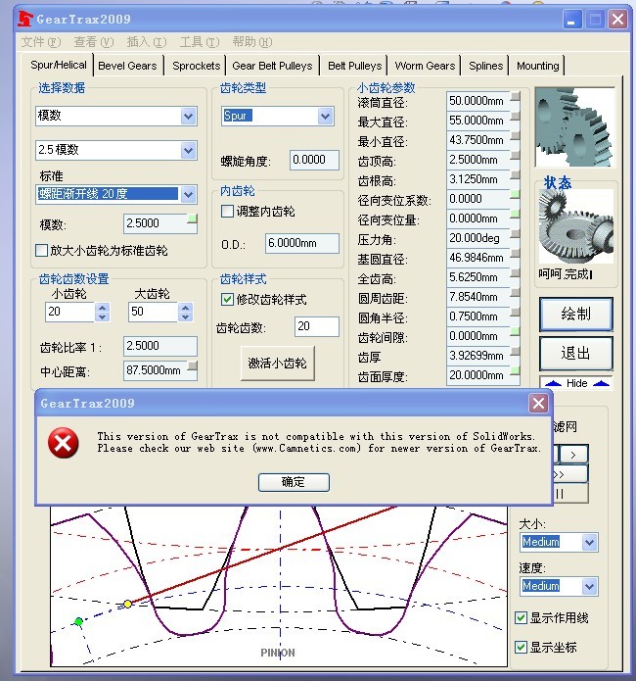Click indicator button beside 全齿高 value
This screenshot has height=681, width=636.
click(515, 272)
